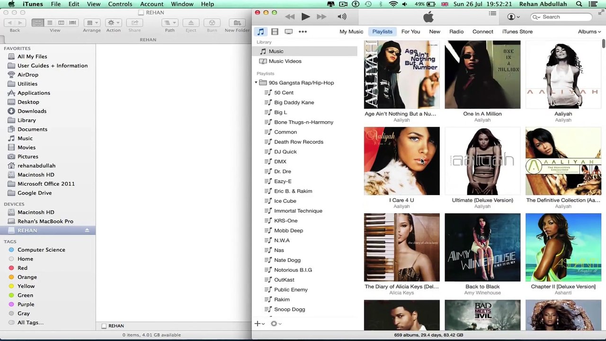
Task: Open the playlist settings gear menu
Action: 276,323
